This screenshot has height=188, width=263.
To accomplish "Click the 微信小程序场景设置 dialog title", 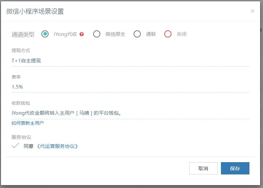I will (x=35, y=11).
